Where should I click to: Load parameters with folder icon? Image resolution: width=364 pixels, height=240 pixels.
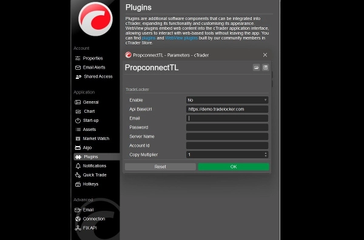[256, 67]
